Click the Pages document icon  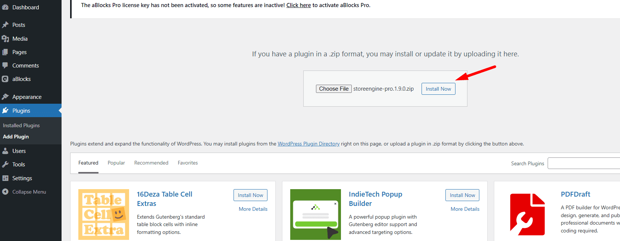coord(5,52)
